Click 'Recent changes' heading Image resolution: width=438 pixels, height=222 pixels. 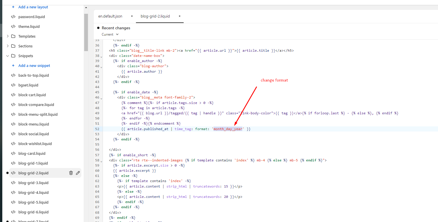116,28
